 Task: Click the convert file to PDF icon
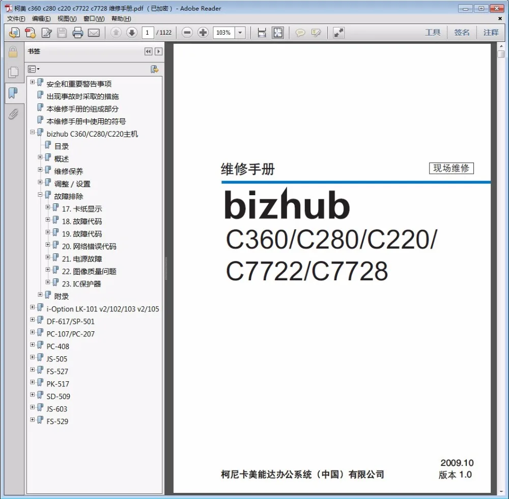(x=30, y=33)
